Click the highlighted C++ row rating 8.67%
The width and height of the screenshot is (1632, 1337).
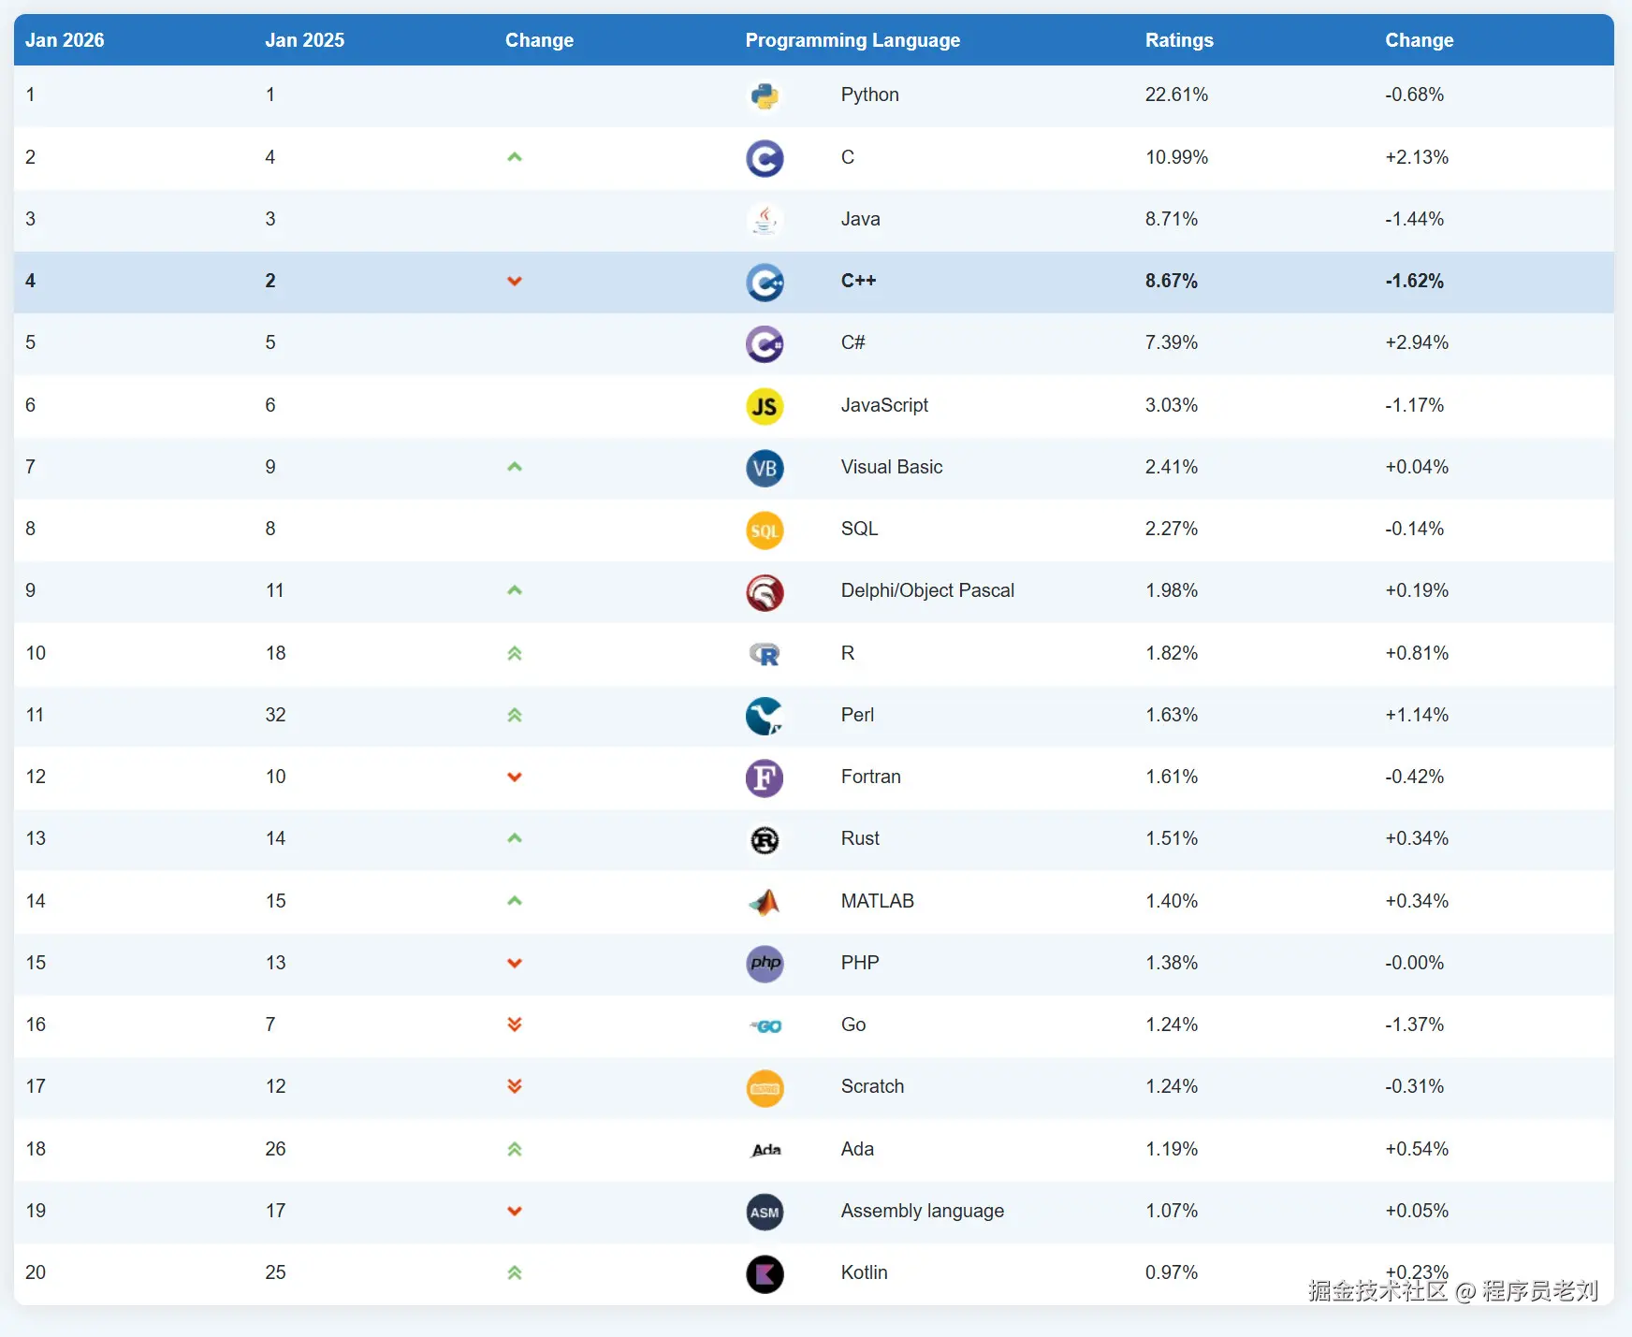pyautogui.click(x=1172, y=281)
